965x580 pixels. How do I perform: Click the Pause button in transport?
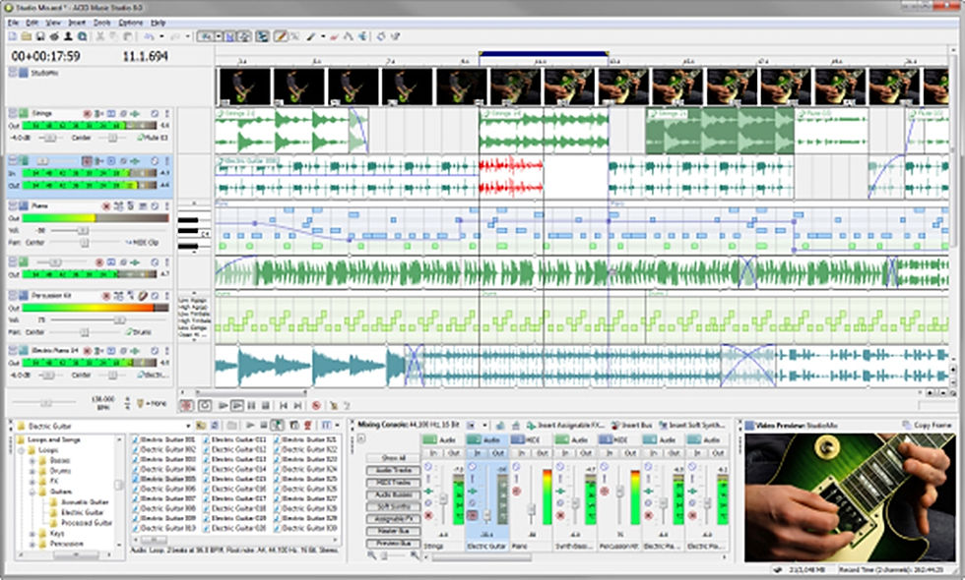click(251, 405)
